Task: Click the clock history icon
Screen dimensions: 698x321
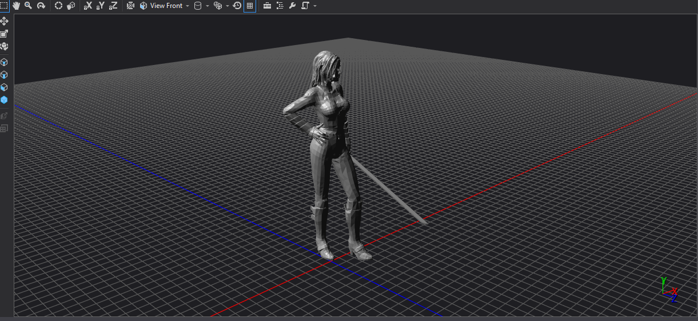Action: (237, 6)
